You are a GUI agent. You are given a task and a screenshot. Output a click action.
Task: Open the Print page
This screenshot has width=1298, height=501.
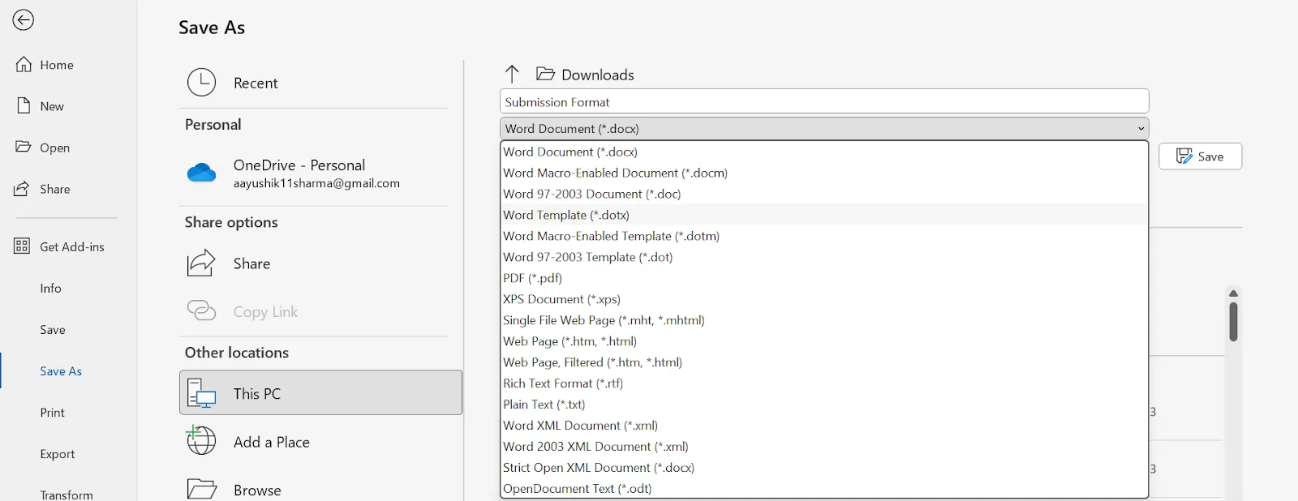click(52, 412)
